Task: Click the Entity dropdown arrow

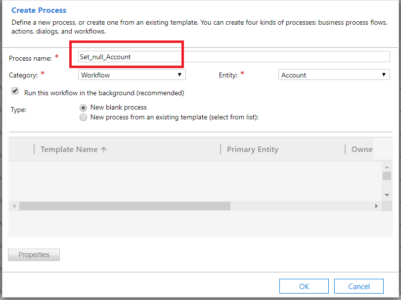Action: click(x=384, y=75)
